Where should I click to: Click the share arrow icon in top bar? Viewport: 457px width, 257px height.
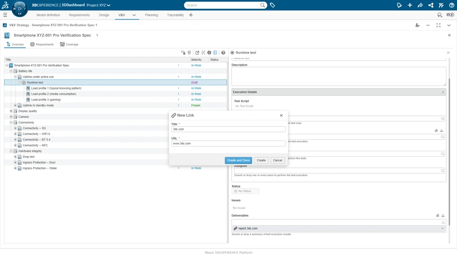pyautogui.click(x=420, y=5)
